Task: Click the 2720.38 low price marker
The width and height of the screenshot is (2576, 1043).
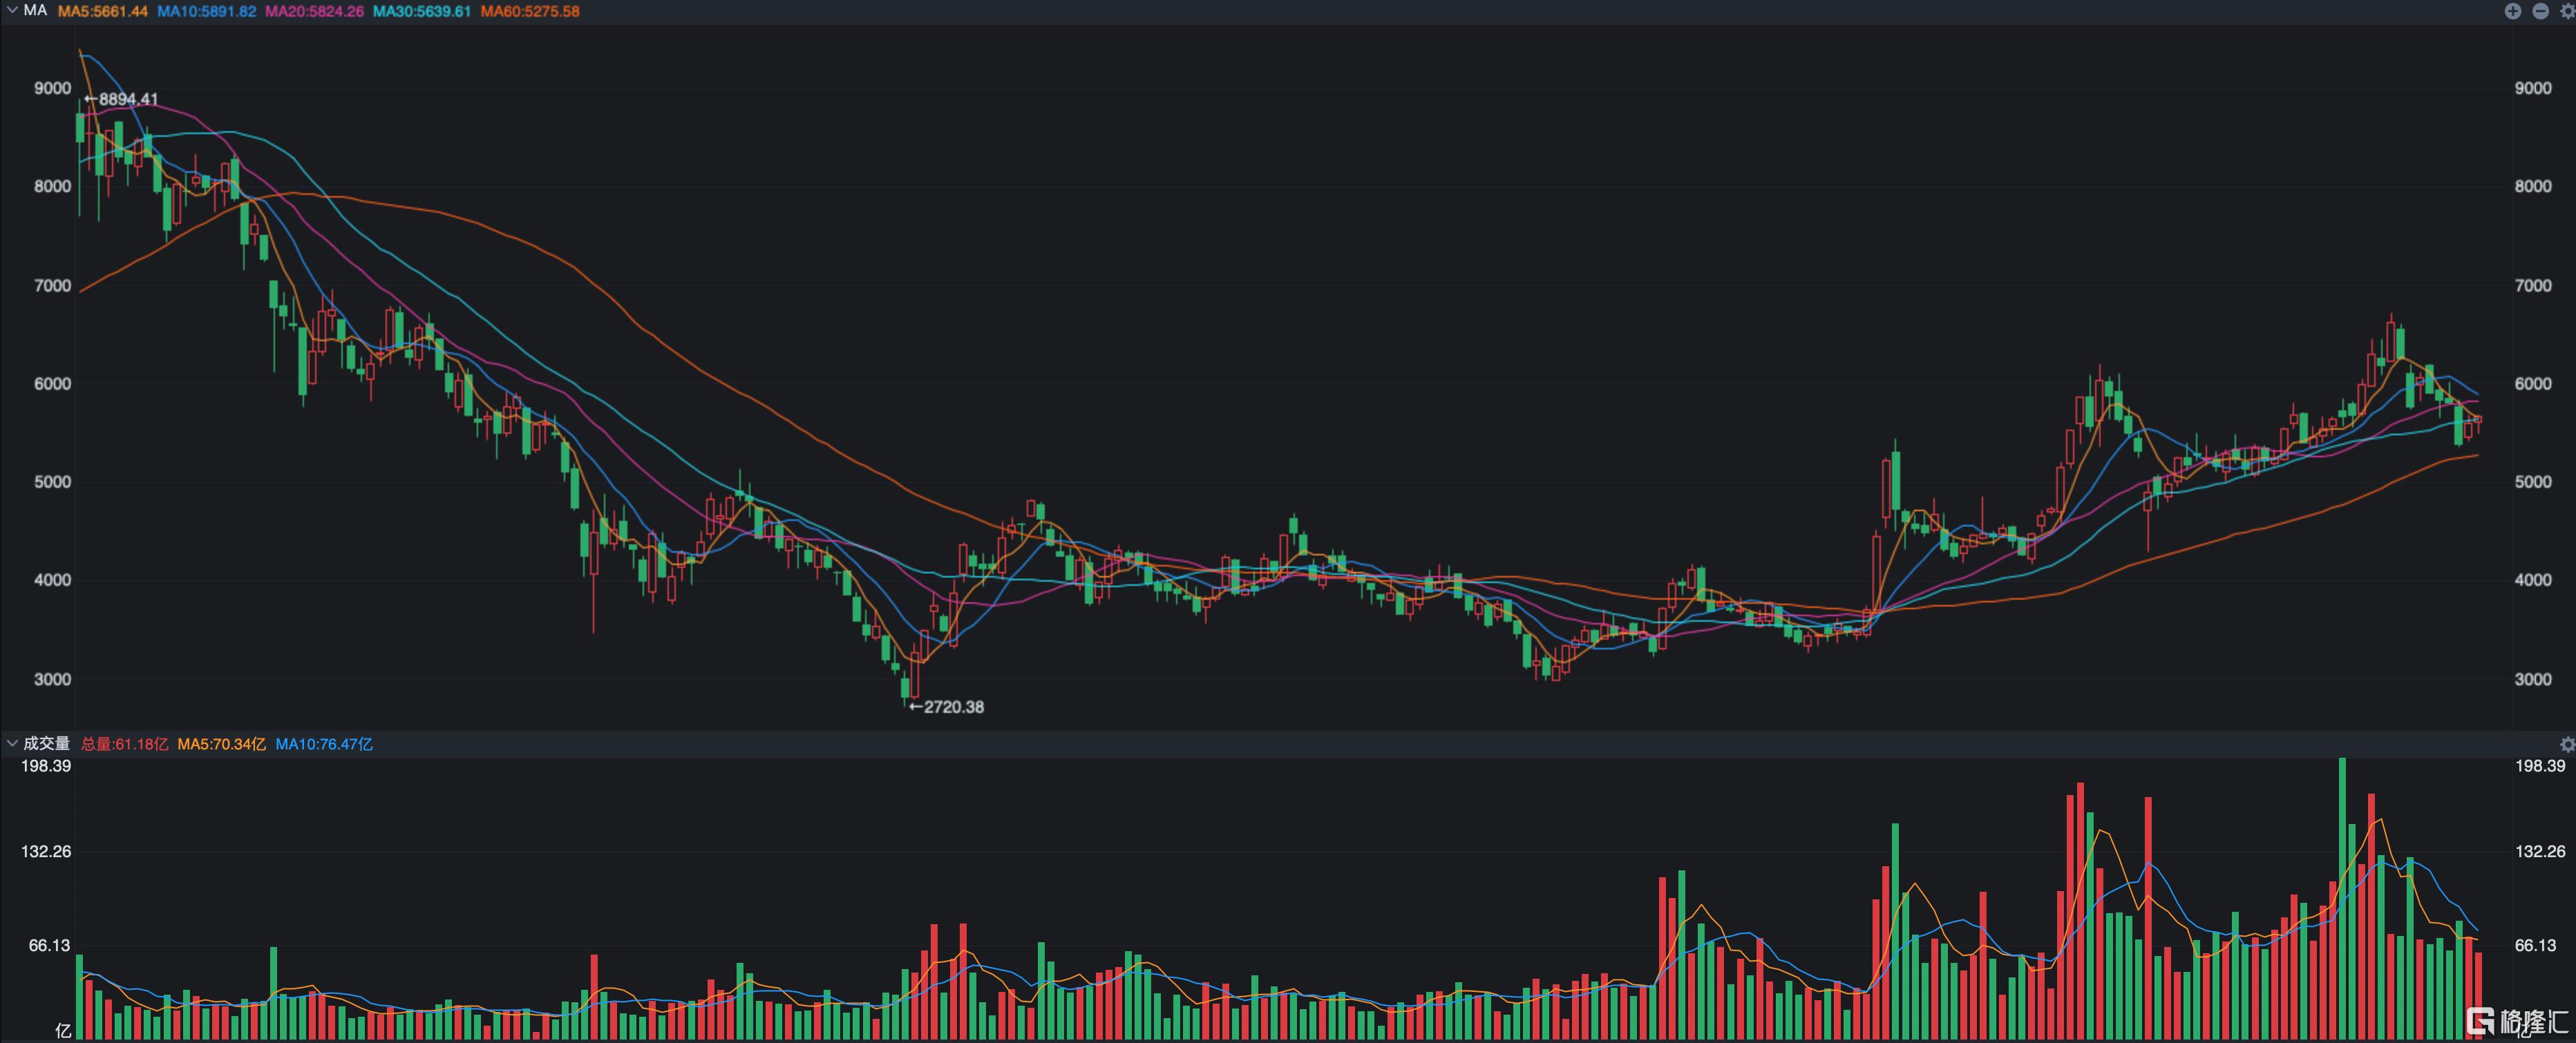Action: [x=946, y=707]
